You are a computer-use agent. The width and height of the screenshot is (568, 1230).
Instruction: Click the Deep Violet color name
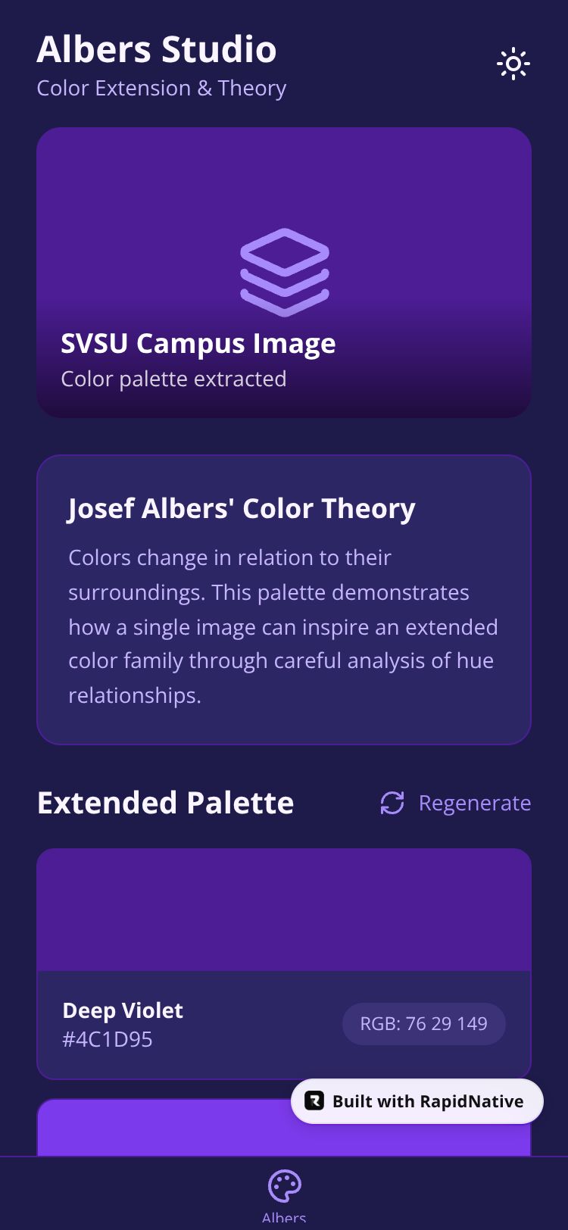tap(123, 1010)
